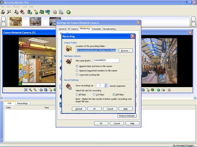Viewport: 197px width, 147px height.
Task: Select the pharmacy store camera thumbnail
Action: tap(15, 21)
